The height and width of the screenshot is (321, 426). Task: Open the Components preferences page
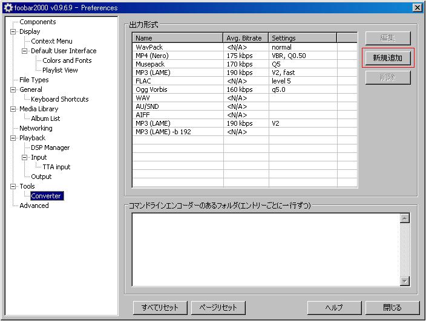tap(38, 22)
